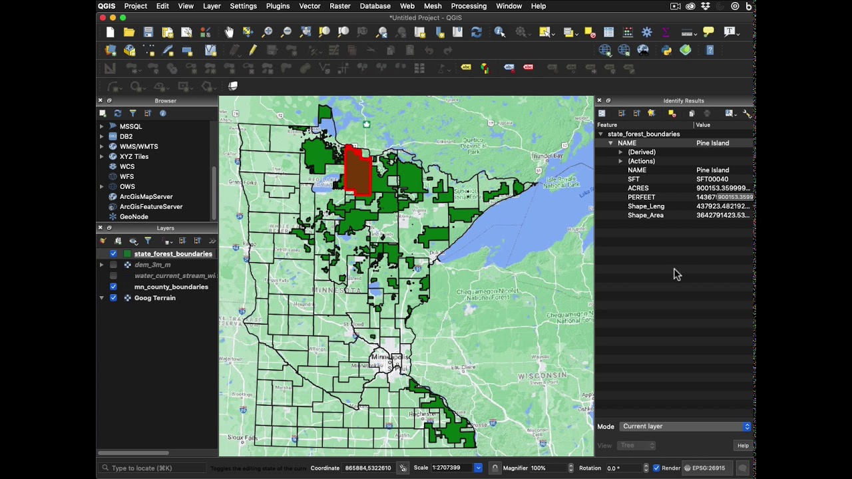Expand the XYZ Tiles browser node
Screen dimensions: 852x479
pyautogui.click(x=102, y=156)
